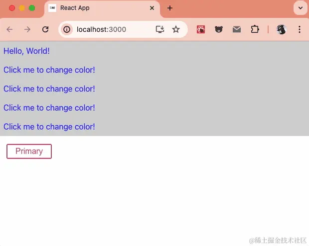Bookmark this page with the star icon
This screenshot has width=309, height=246.
pos(176,29)
